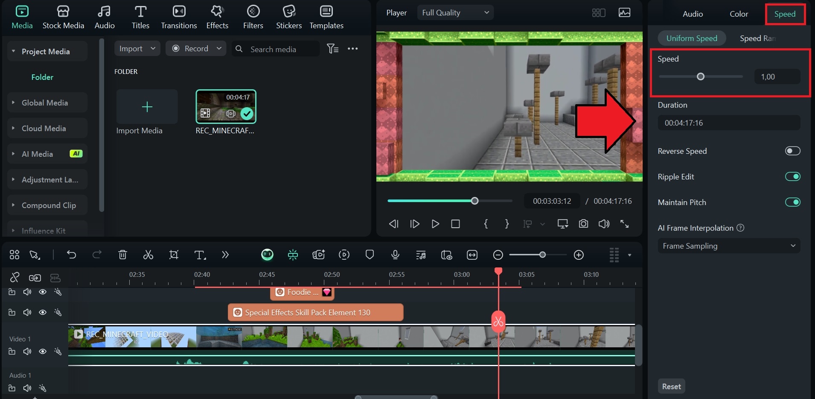Expand the Global Media section
This screenshot has width=815, height=399.
pyautogui.click(x=13, y=103)
